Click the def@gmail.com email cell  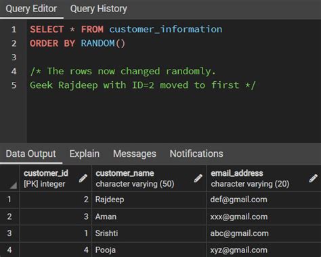[263, 200]
